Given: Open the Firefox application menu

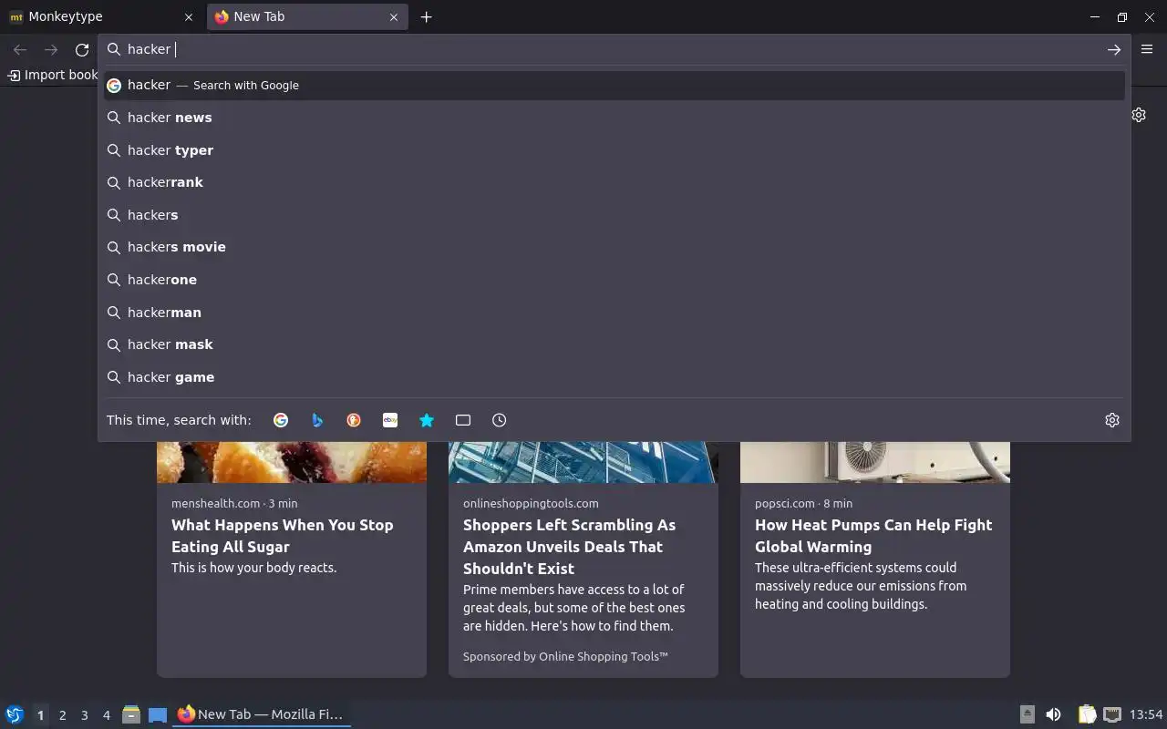Looking at the screenshot, I should (1147, 49).
